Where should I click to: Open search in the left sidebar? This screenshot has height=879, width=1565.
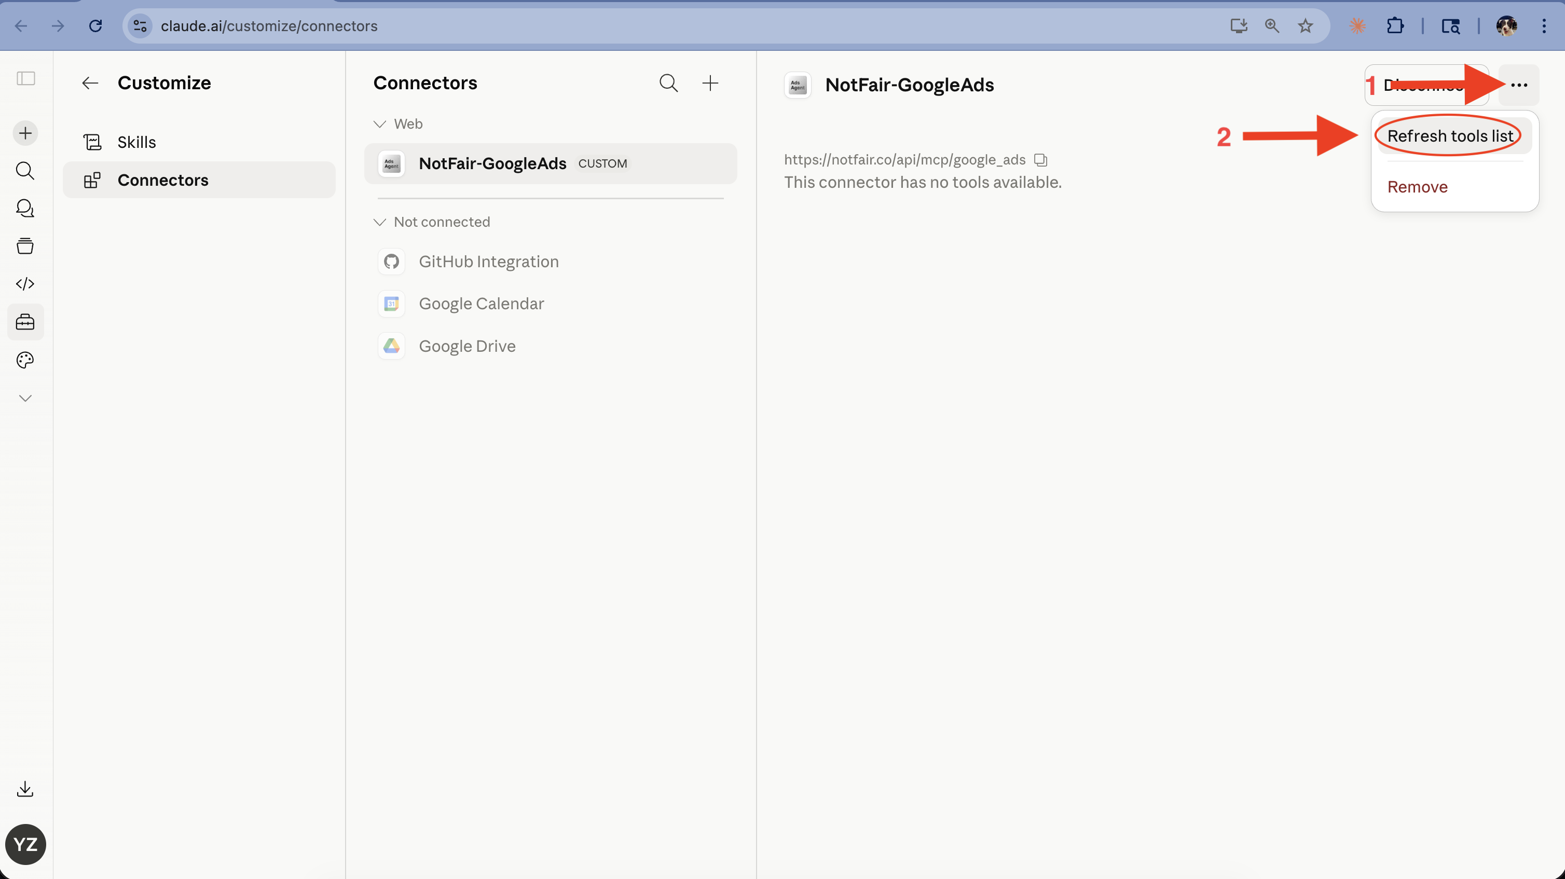click(x=25, y=171)
